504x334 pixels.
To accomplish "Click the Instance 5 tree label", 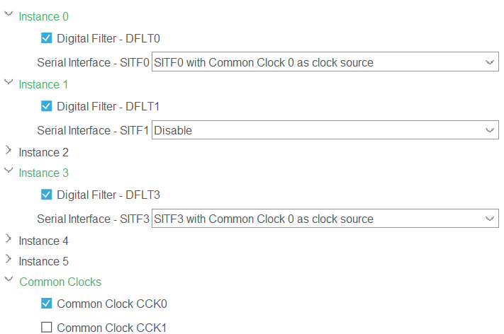I will (43, 261).
